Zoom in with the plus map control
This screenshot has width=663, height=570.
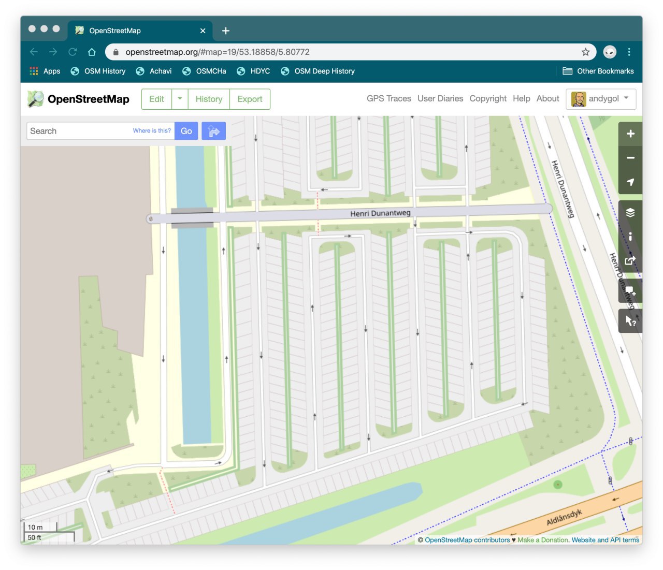pos(630,134)
